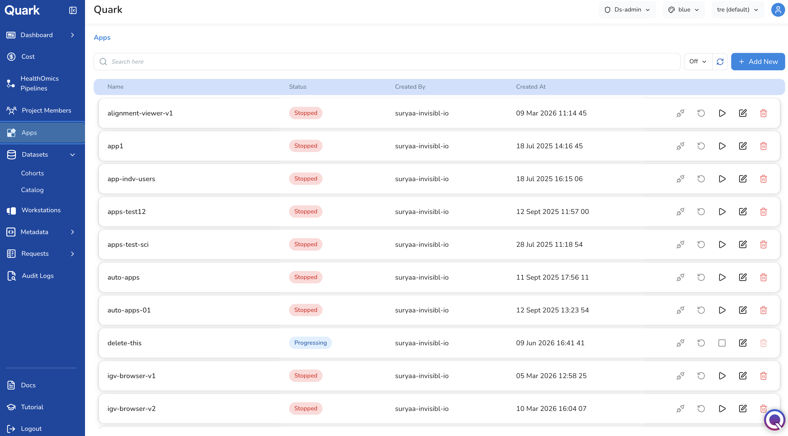Edit the delete-this app
Screen dimensions: 788x436
[742, 343]
